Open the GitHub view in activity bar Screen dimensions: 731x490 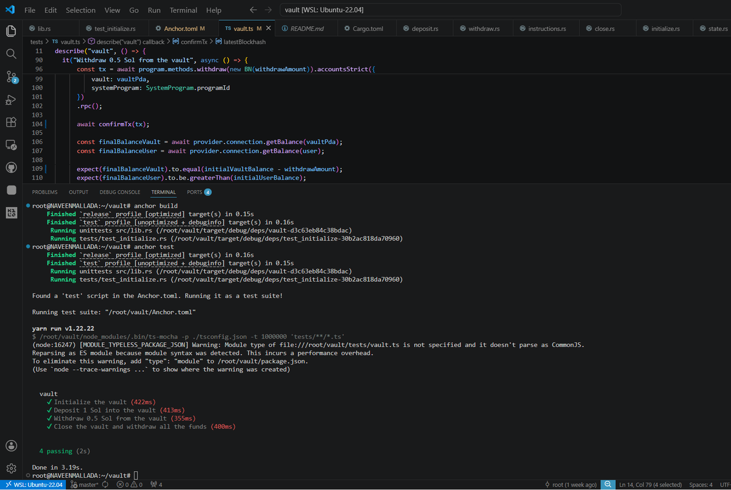coord(11,167)
